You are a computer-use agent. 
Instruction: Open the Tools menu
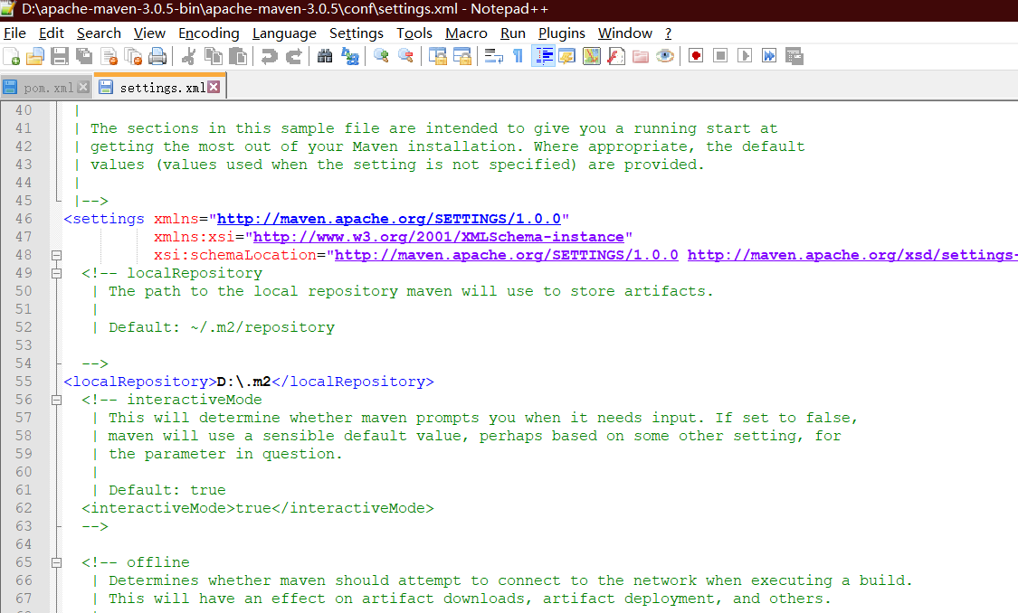pyautogui.click(x=414, y=33)
